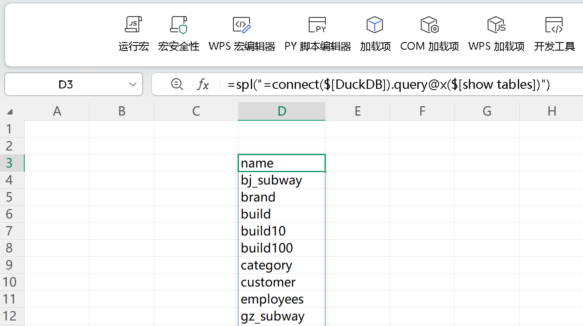
Task: Click the Run Macro (运行宏) icon
Action: click(x=133, y=26)
